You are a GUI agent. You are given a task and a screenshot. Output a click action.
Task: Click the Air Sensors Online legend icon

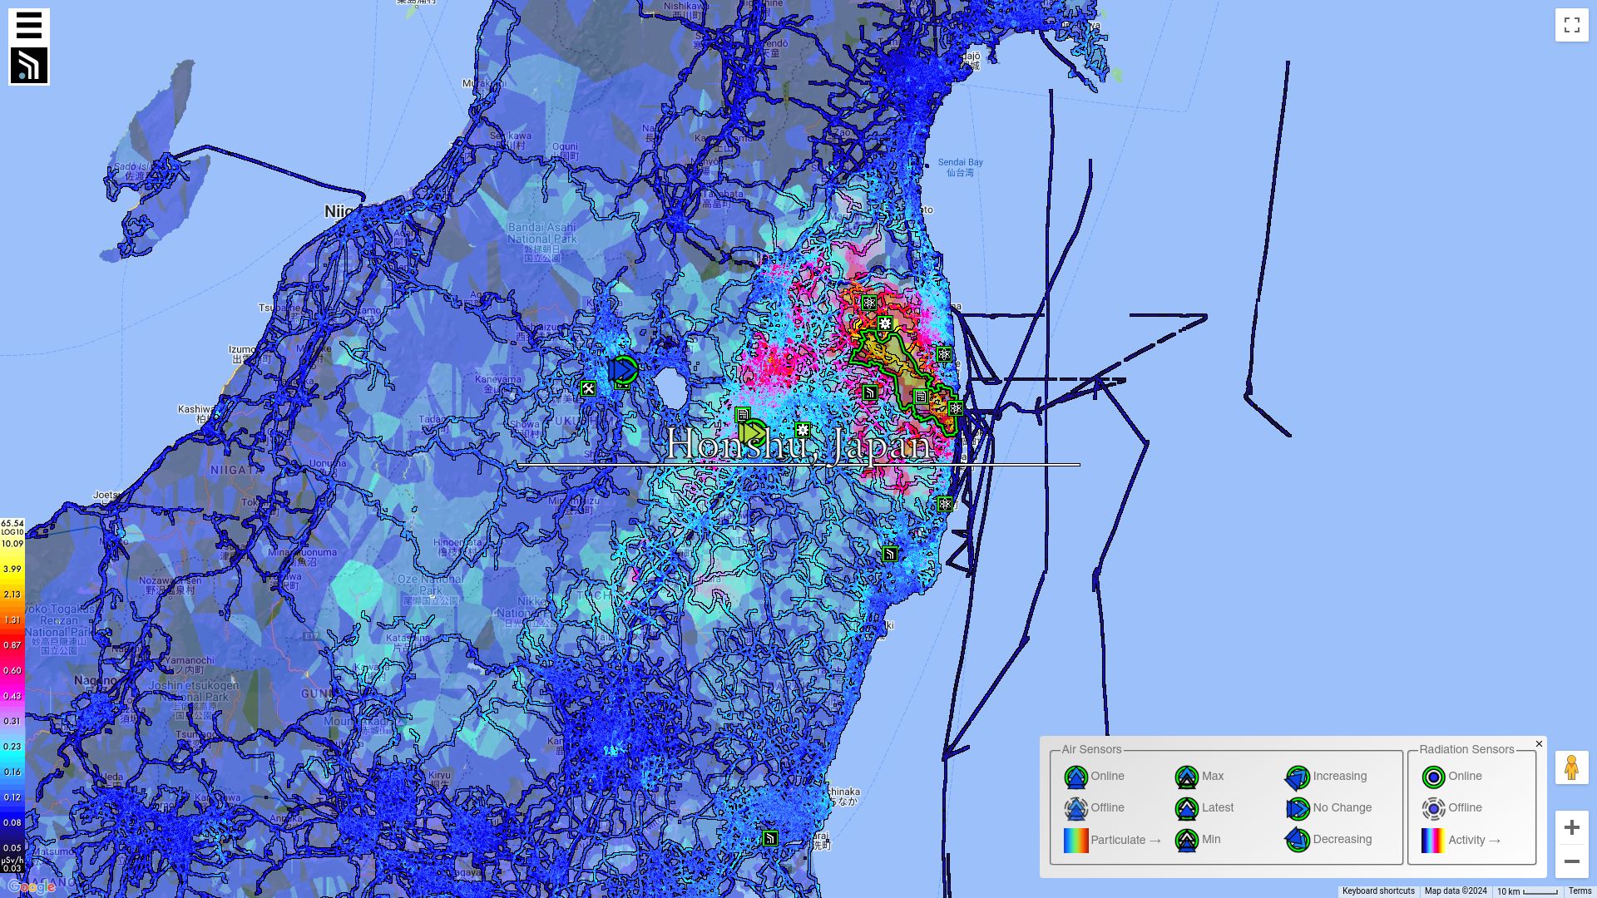coord(1076,777)
